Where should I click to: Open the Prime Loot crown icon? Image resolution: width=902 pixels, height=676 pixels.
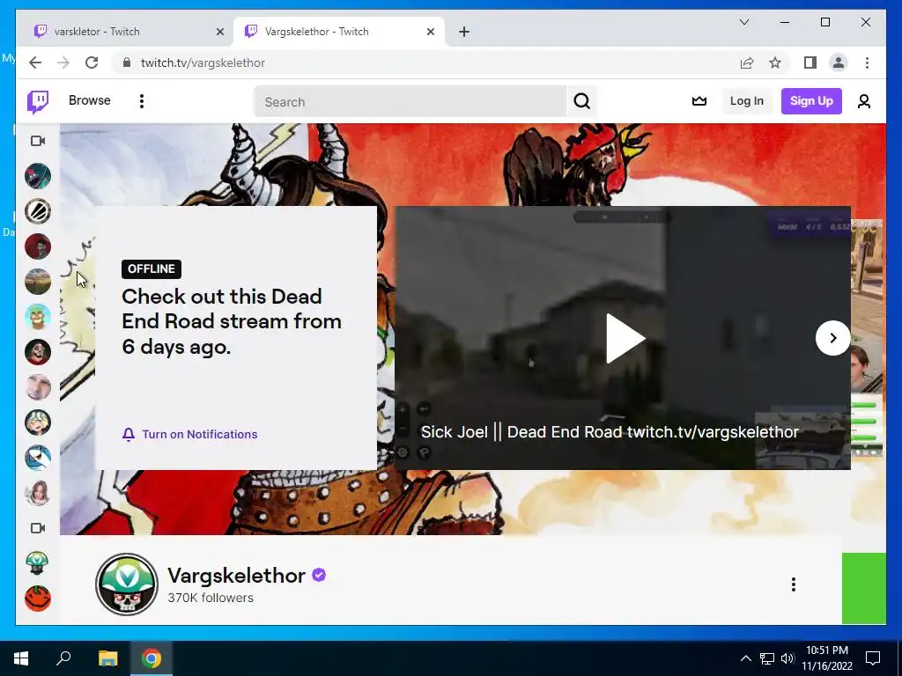point(699,101)
